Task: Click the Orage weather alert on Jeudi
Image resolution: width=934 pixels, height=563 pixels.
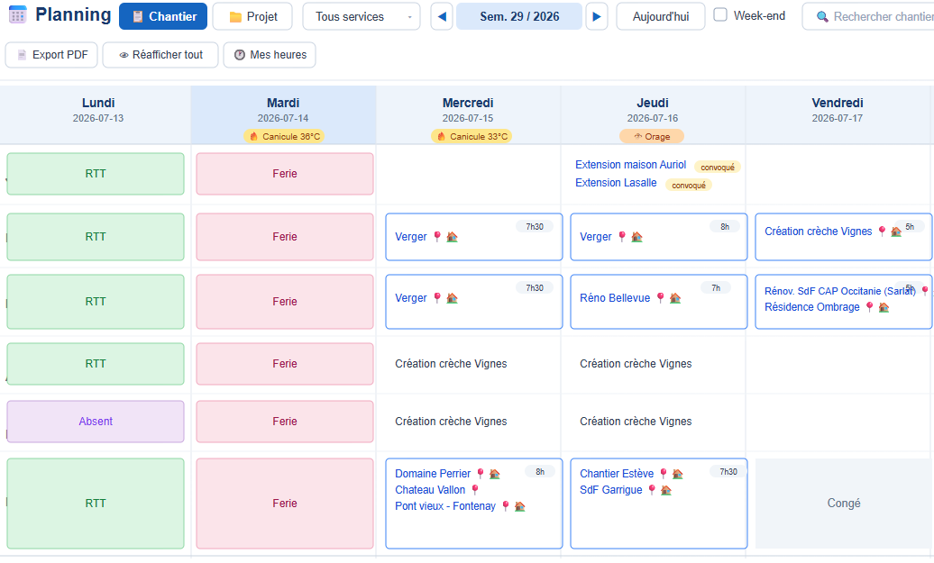Action: 652,136
